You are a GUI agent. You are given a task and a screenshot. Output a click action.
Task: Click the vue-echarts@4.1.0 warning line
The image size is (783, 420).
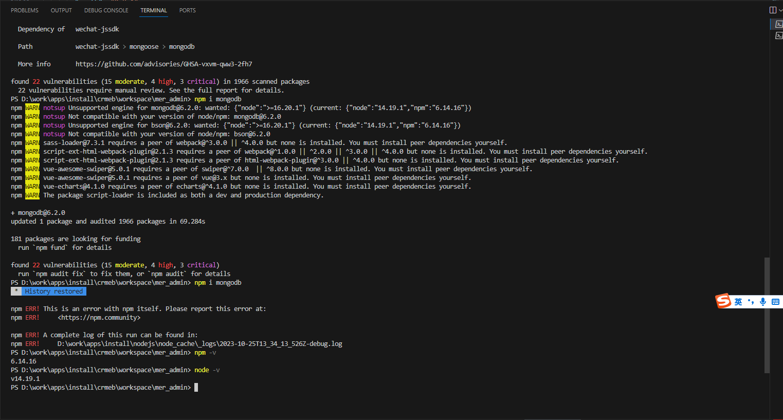click(241, 187)
